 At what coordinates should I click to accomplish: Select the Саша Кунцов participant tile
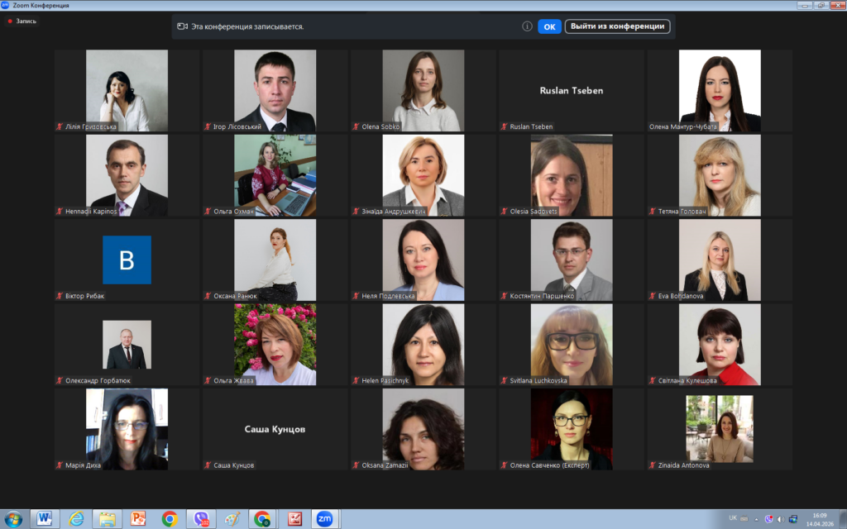[275, 429]
